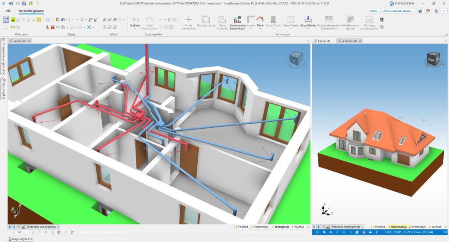Open the Przeglądarka projektu side panel

(x=4, y=57)
